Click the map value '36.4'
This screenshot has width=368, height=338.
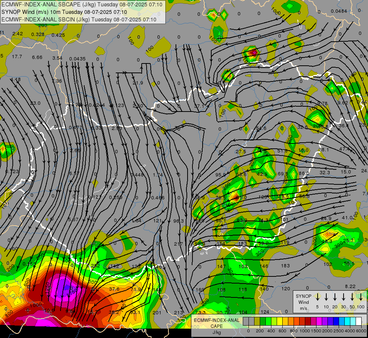[x=344, y=126]
